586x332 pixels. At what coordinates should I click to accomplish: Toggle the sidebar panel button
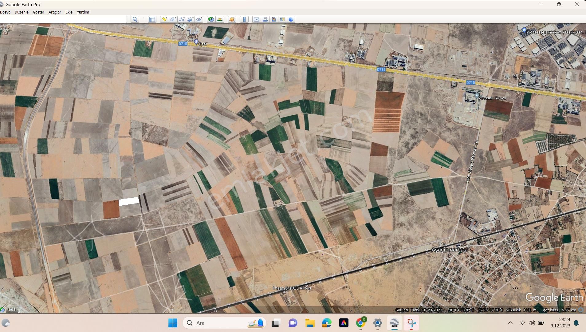152,19
